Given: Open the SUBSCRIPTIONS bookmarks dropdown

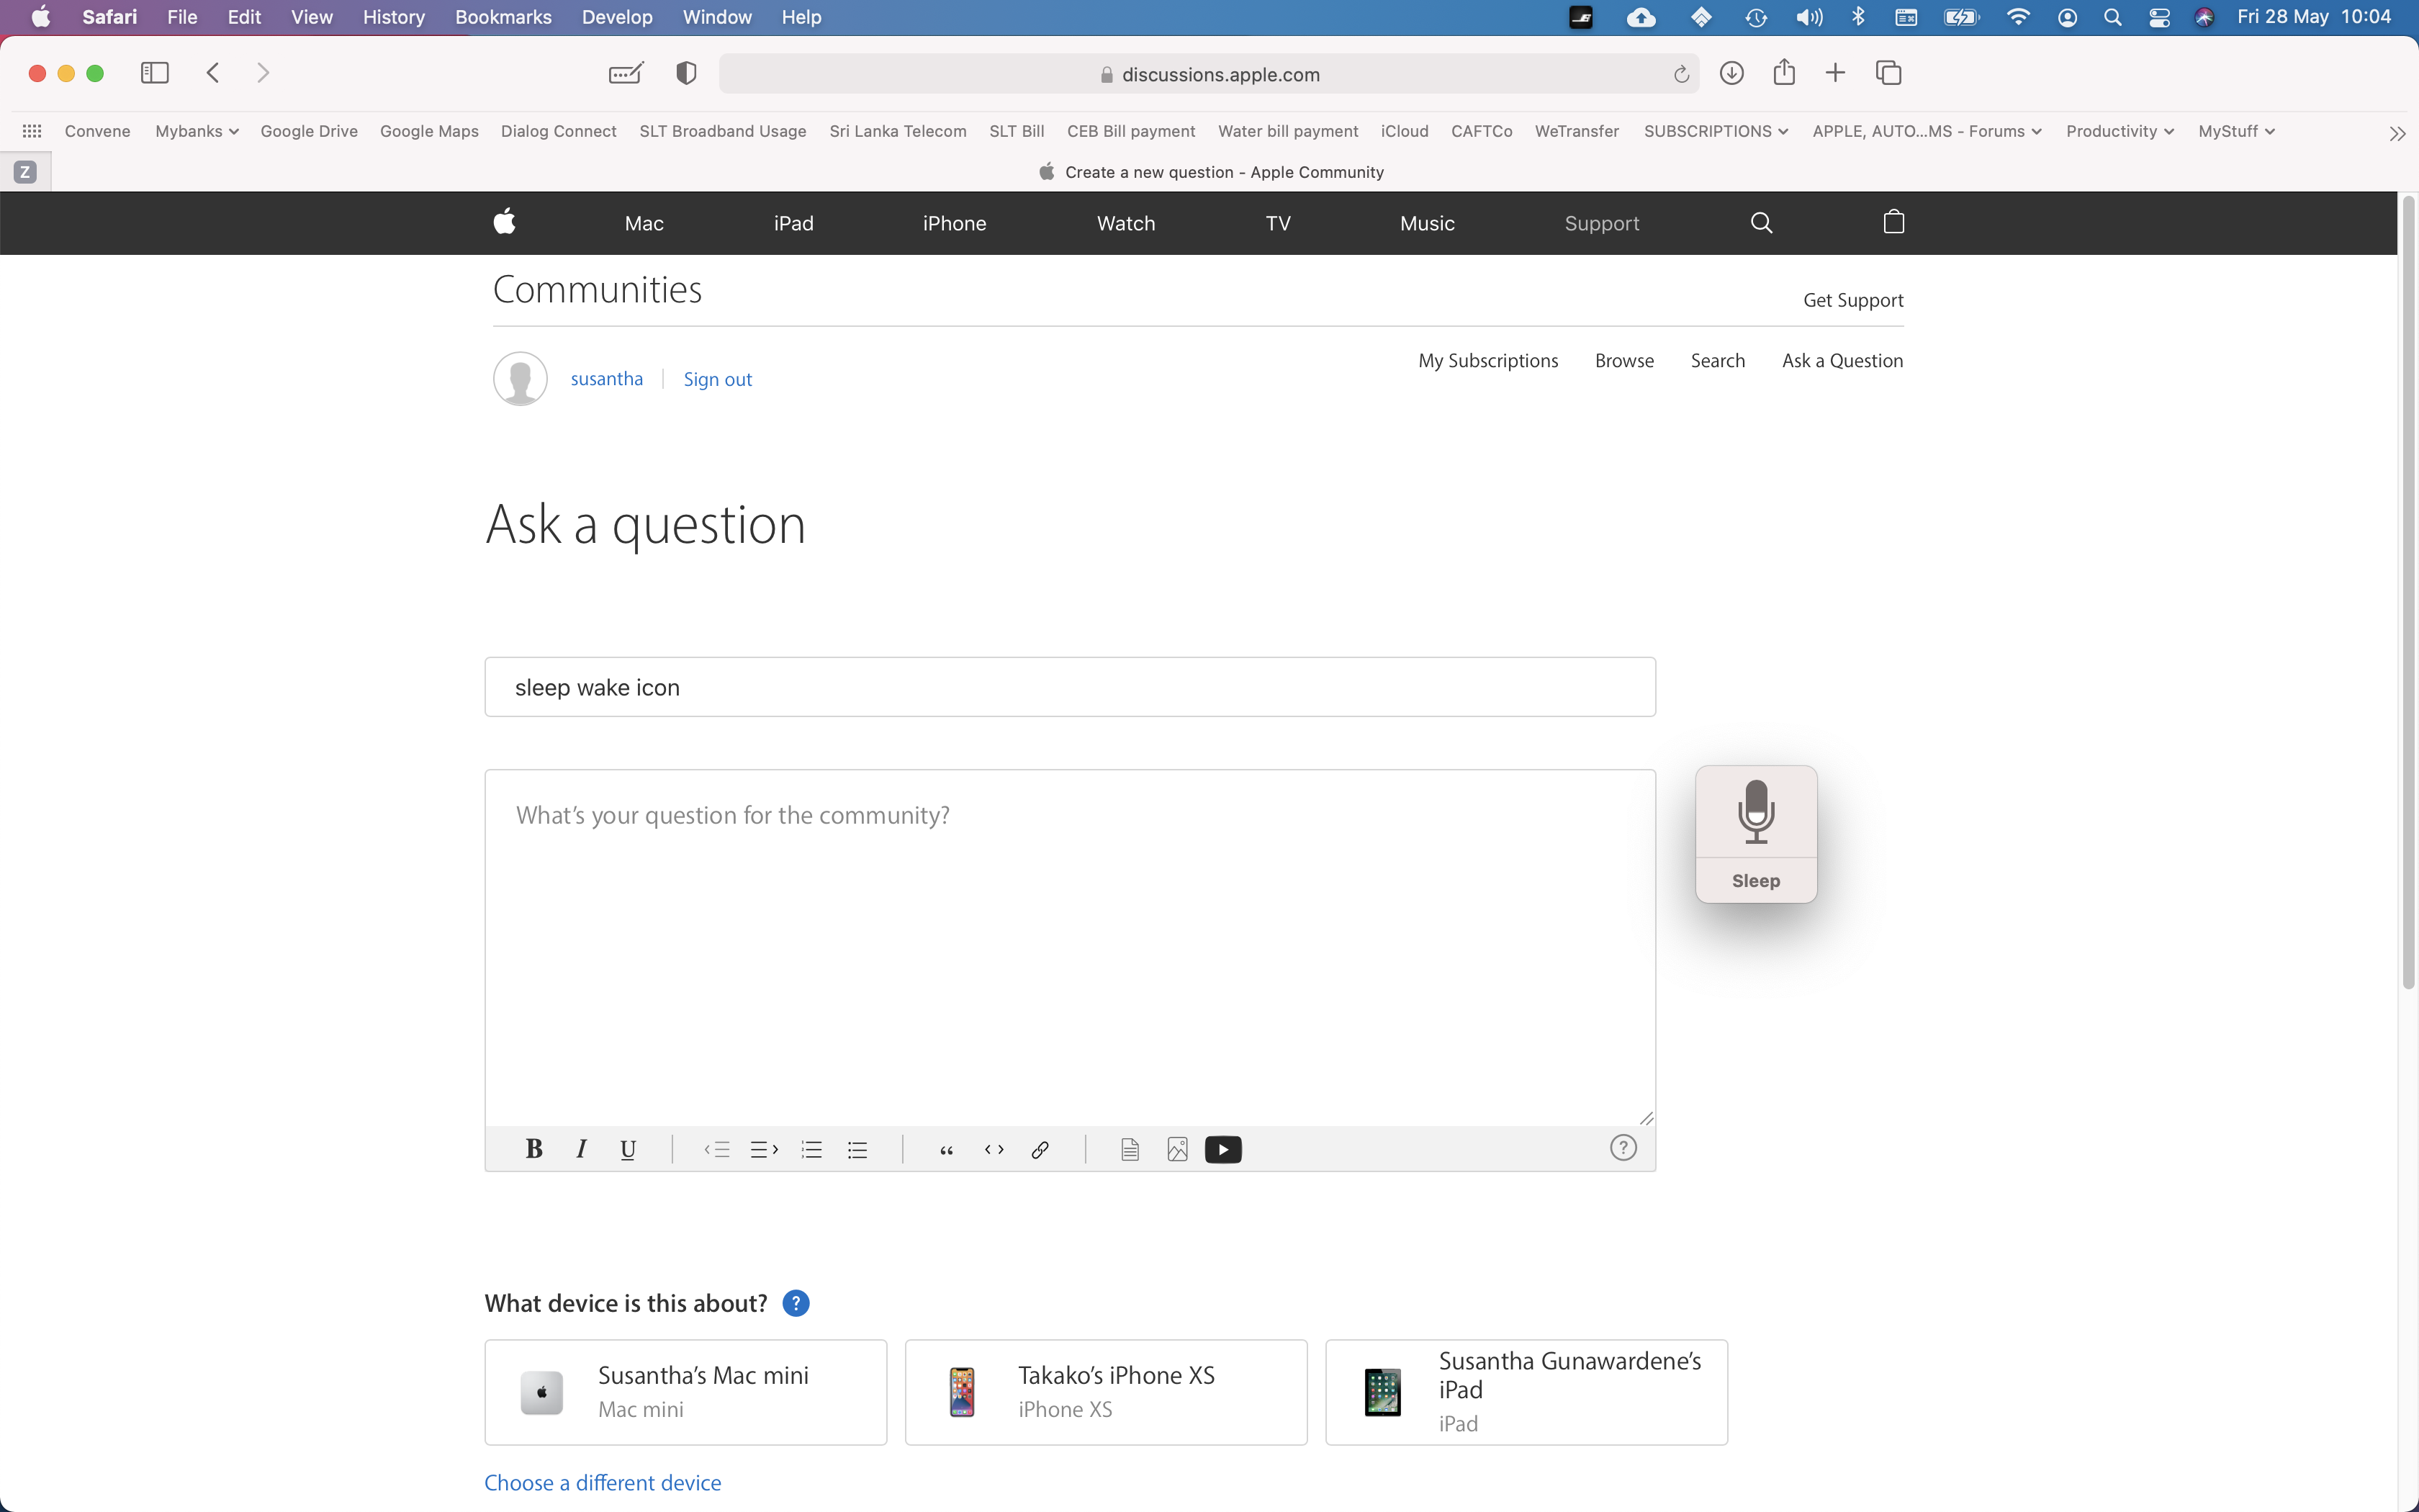Looking at the screenshot, I should click(1716, 131).
